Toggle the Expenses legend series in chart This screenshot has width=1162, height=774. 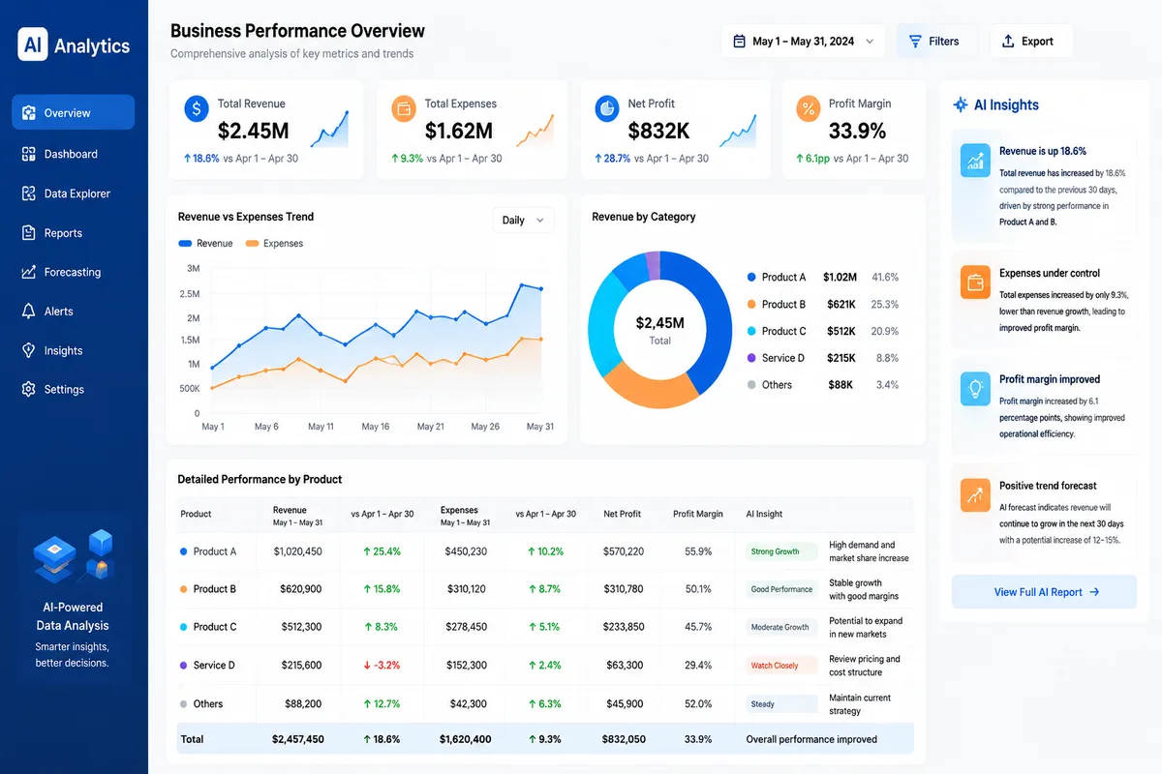(274, 244)
